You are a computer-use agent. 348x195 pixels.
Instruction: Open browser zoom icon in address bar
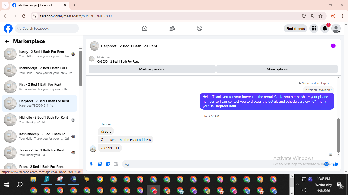click(312, 16)
